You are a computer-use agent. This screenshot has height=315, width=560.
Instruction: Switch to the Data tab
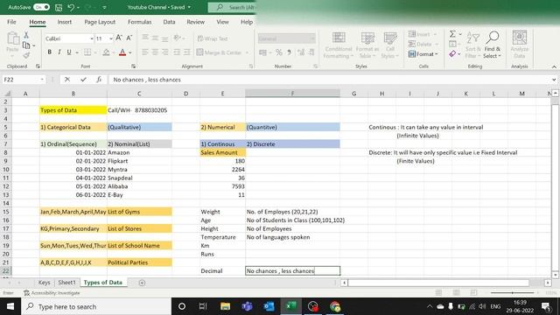click(169, 22)
